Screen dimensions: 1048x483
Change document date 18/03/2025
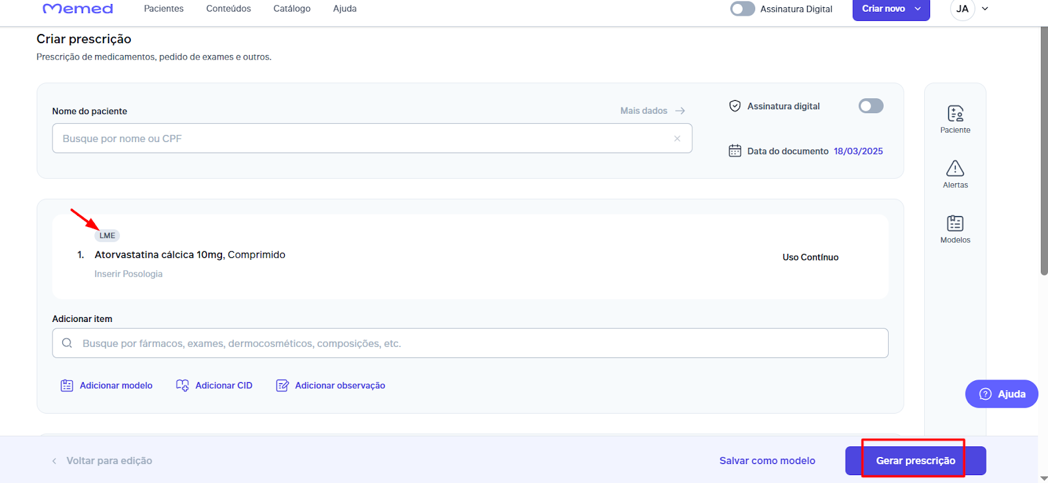[x=858, y=151]
